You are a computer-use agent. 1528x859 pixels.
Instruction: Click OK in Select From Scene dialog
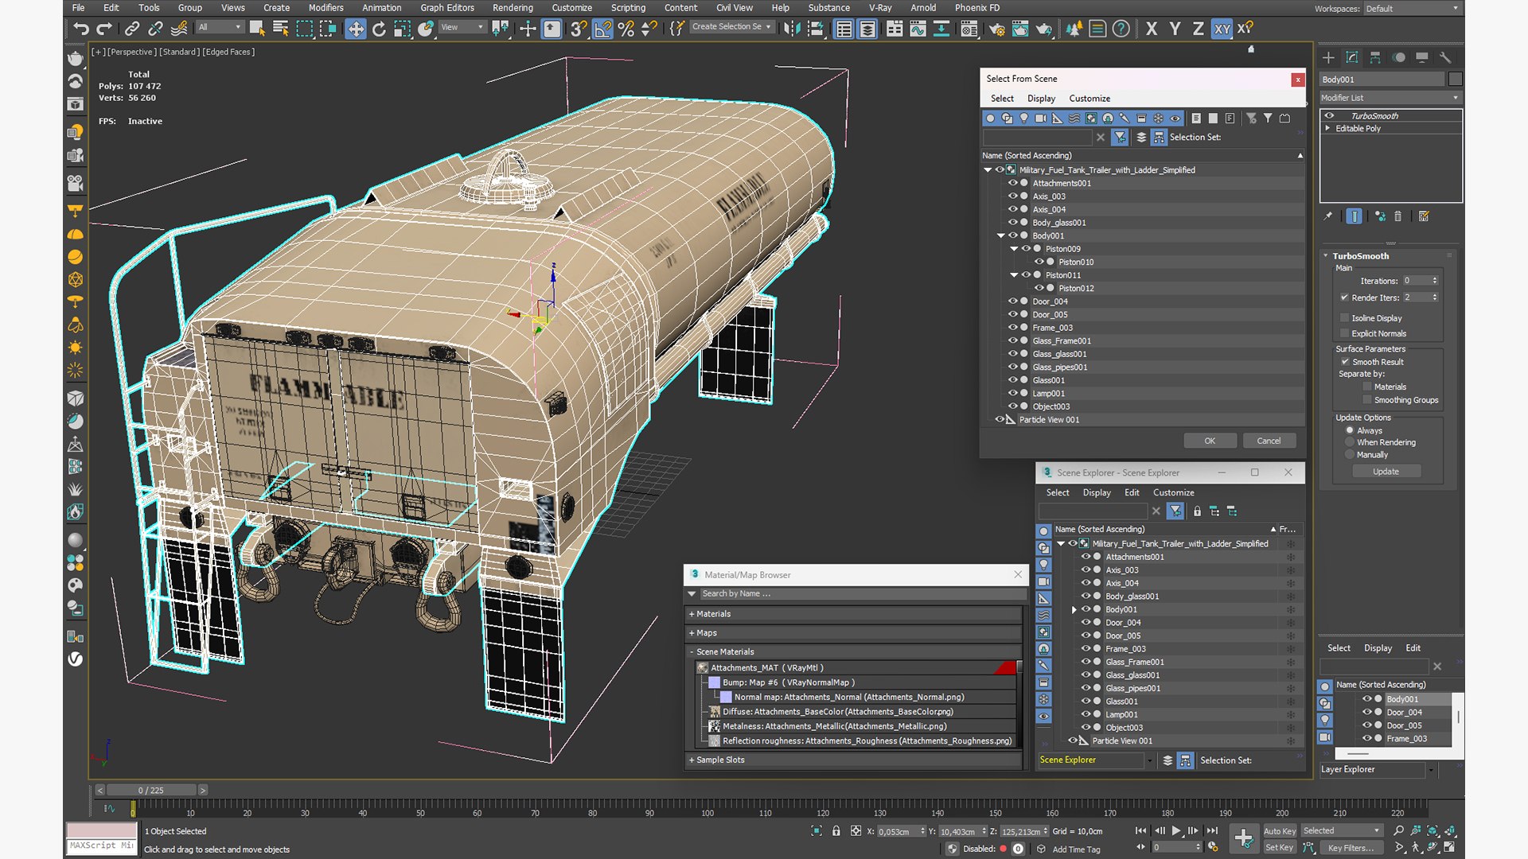(1210, 441)
